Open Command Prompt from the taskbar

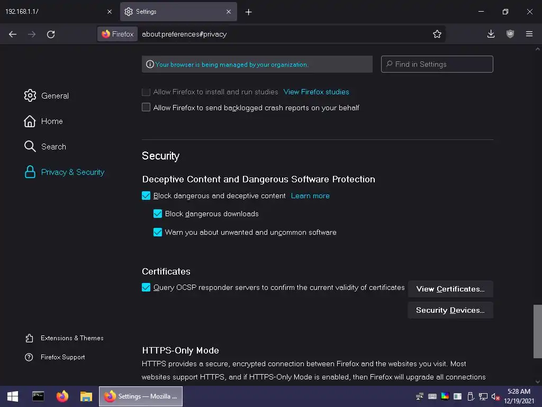click(x=38, y=396)
